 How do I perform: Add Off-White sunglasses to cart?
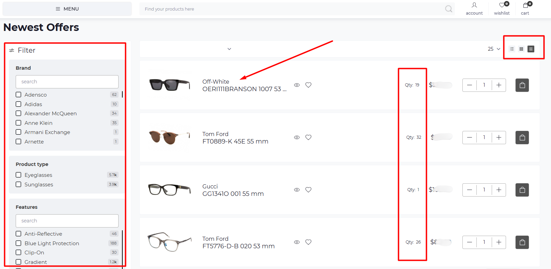(x=522, y=85)
